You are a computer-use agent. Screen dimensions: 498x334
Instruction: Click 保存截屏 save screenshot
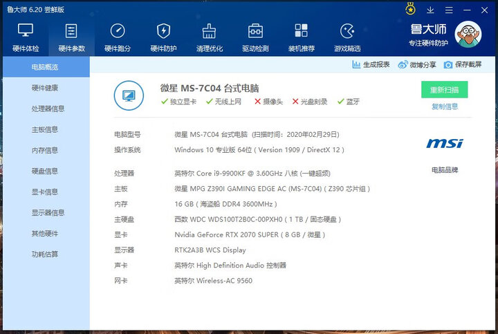(463, 64)
